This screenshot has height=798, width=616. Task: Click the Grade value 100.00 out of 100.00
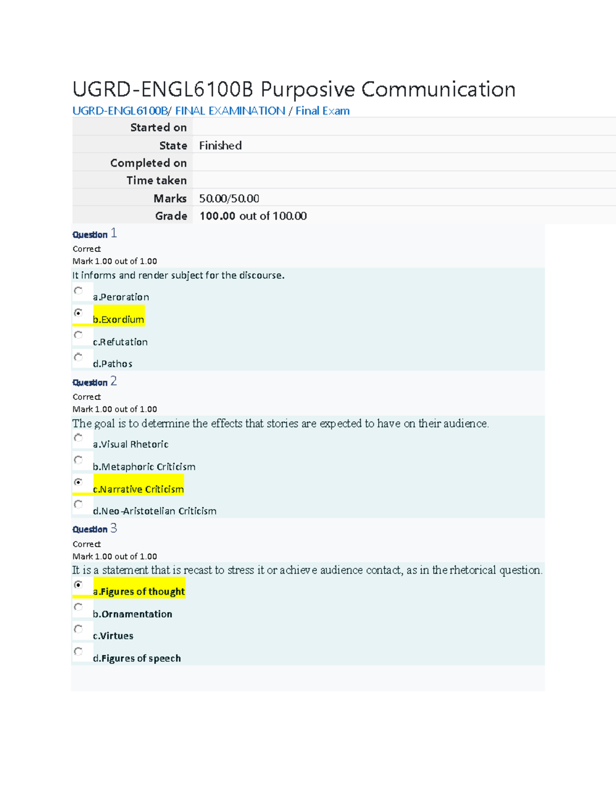click(x=253, y=216)
